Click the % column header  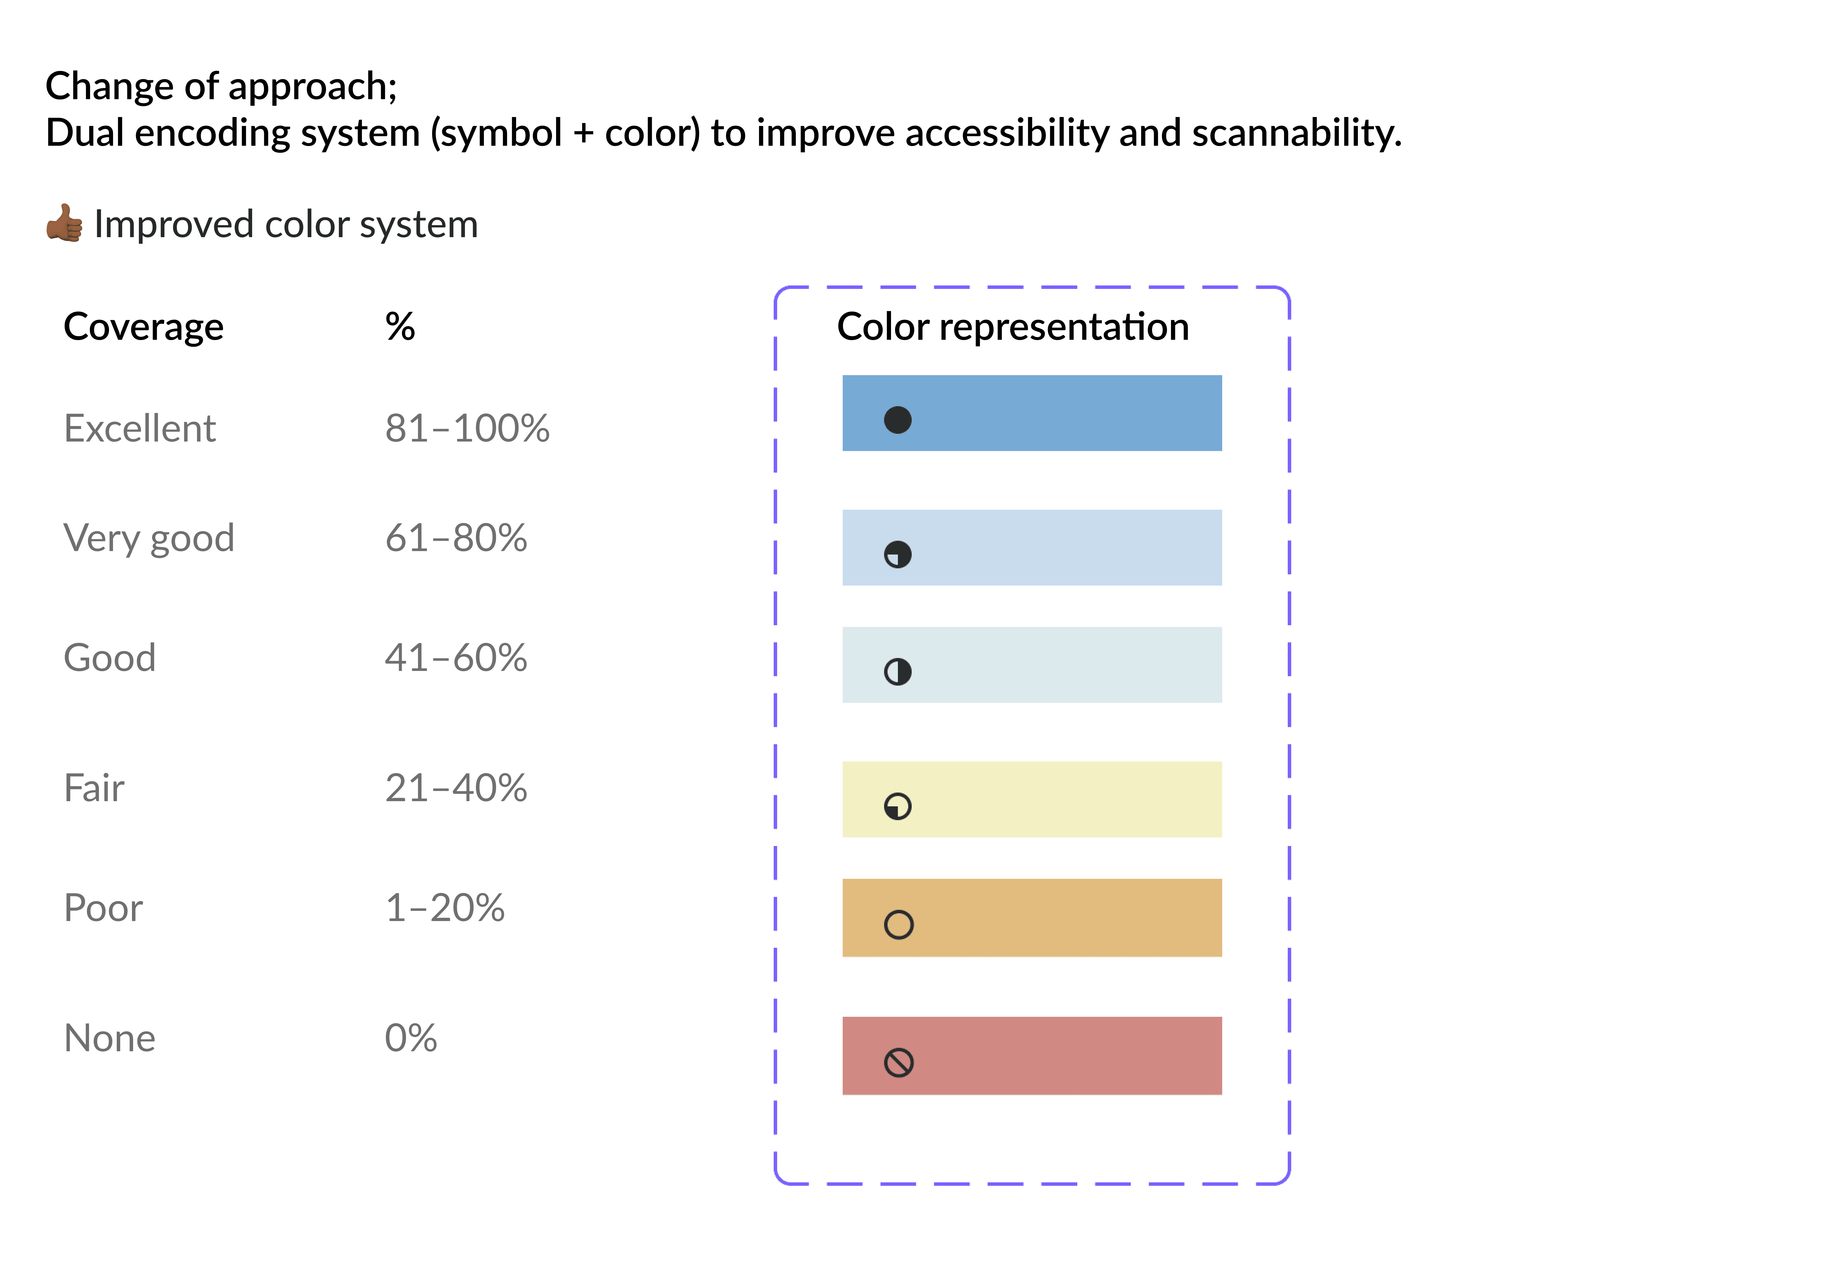[400, 326]
